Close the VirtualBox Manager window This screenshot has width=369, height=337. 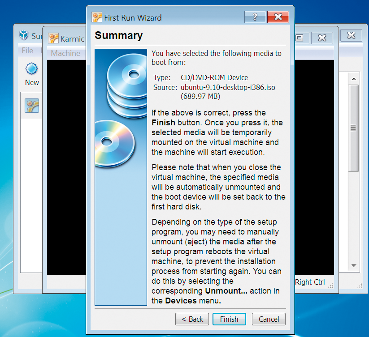pyautogui.click(x=351, y=35)
